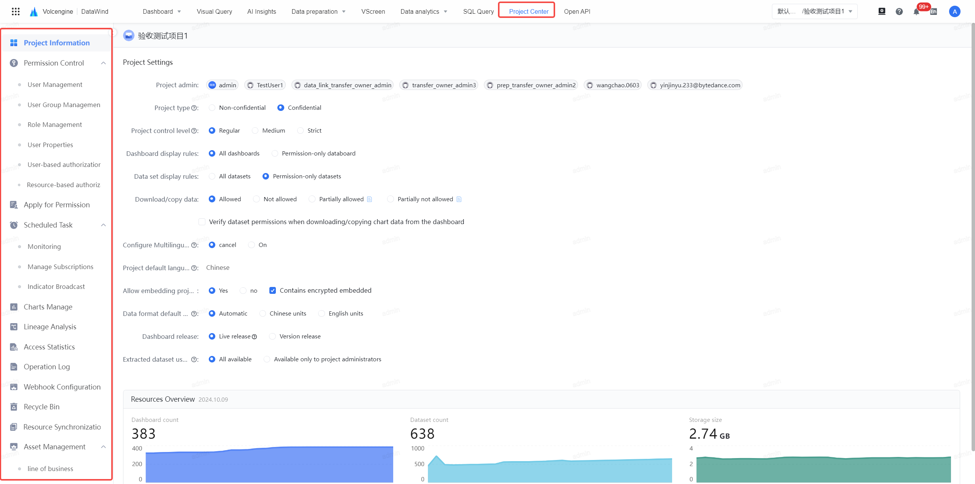
Task: Click the Recycle Bin icon
Action: (x=14, y=407)
